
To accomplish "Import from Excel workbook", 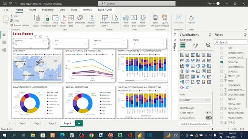I will (46, 20).
